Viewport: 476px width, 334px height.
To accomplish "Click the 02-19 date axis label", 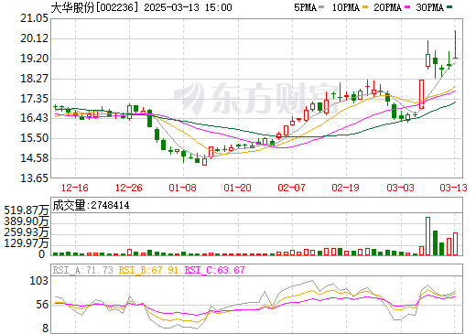I will [346, 188].
